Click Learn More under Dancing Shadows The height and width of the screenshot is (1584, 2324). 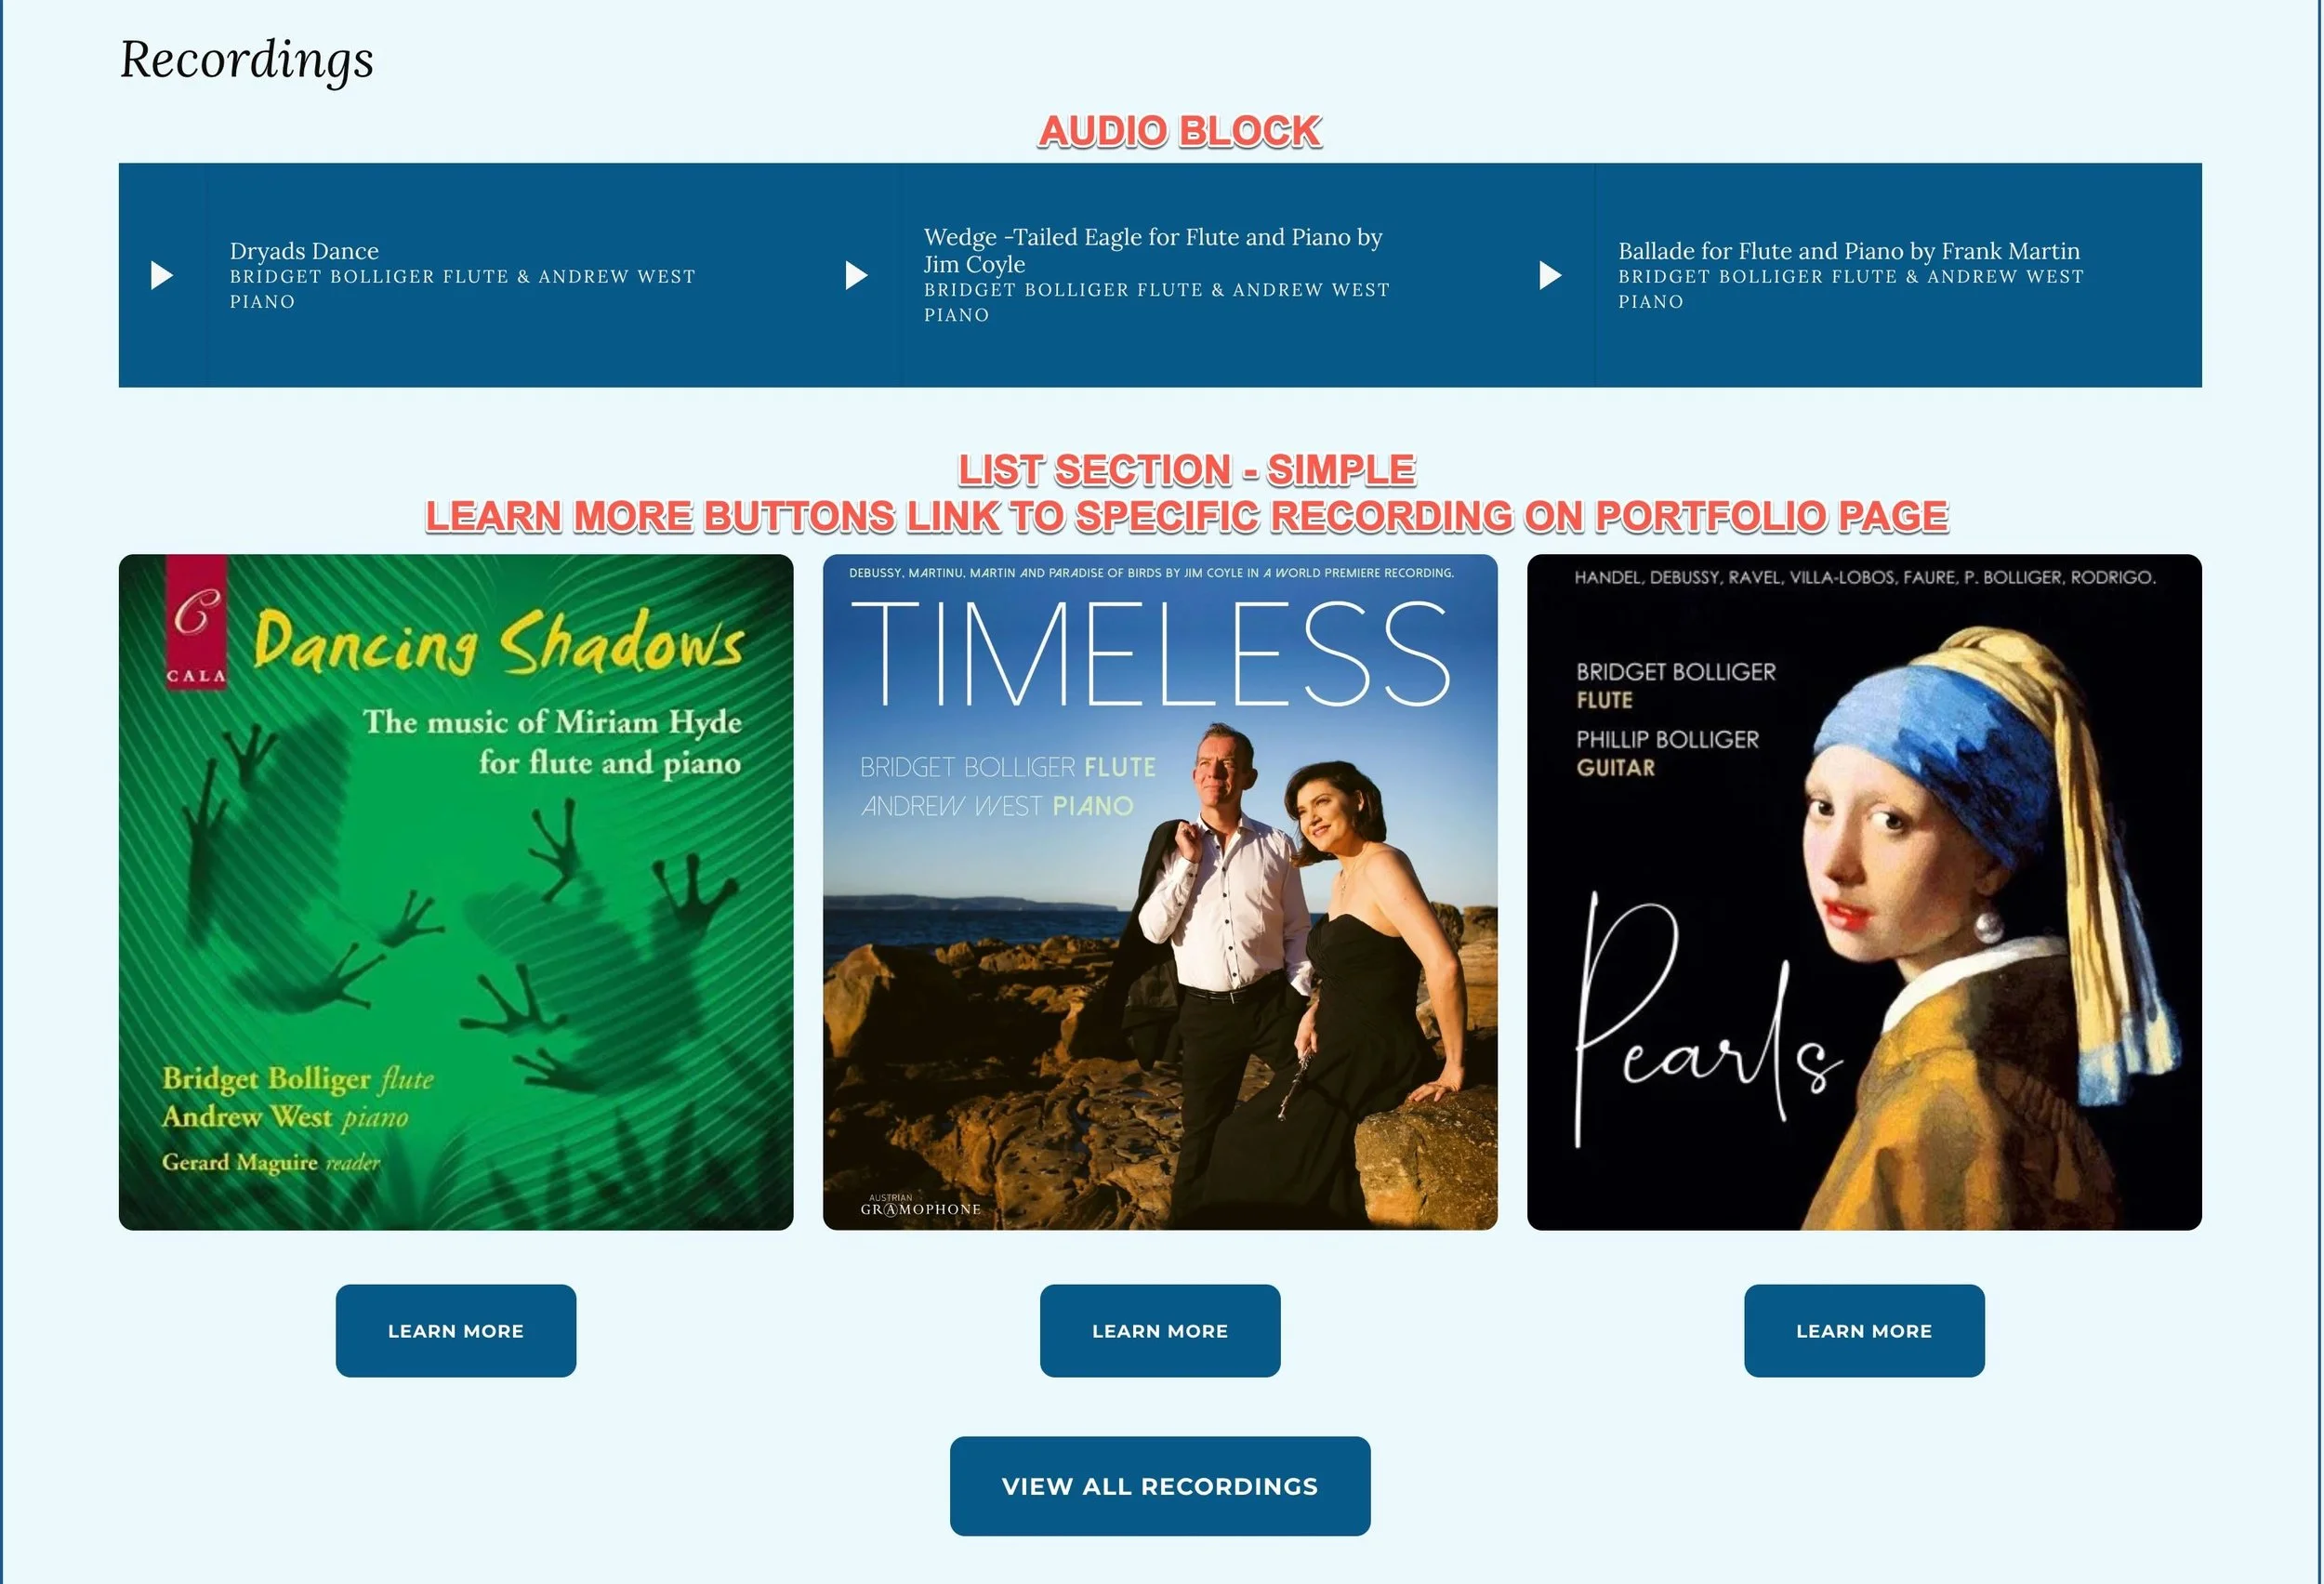pos(456,1331)
